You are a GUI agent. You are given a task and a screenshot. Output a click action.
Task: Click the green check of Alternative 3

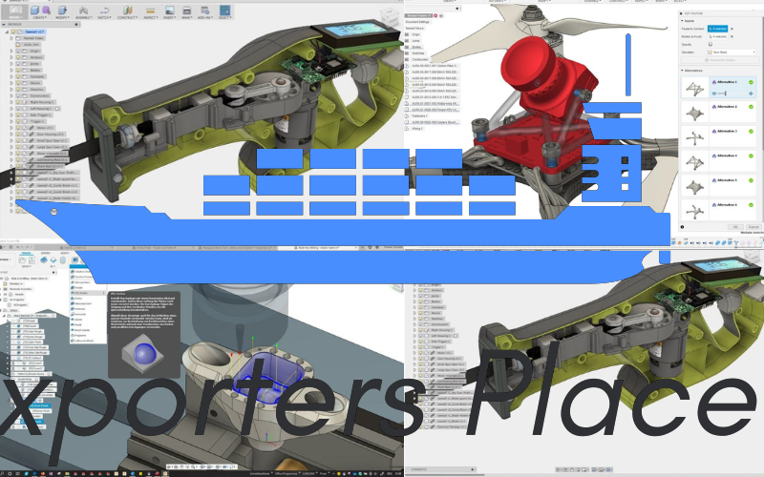tap(751, 132)
